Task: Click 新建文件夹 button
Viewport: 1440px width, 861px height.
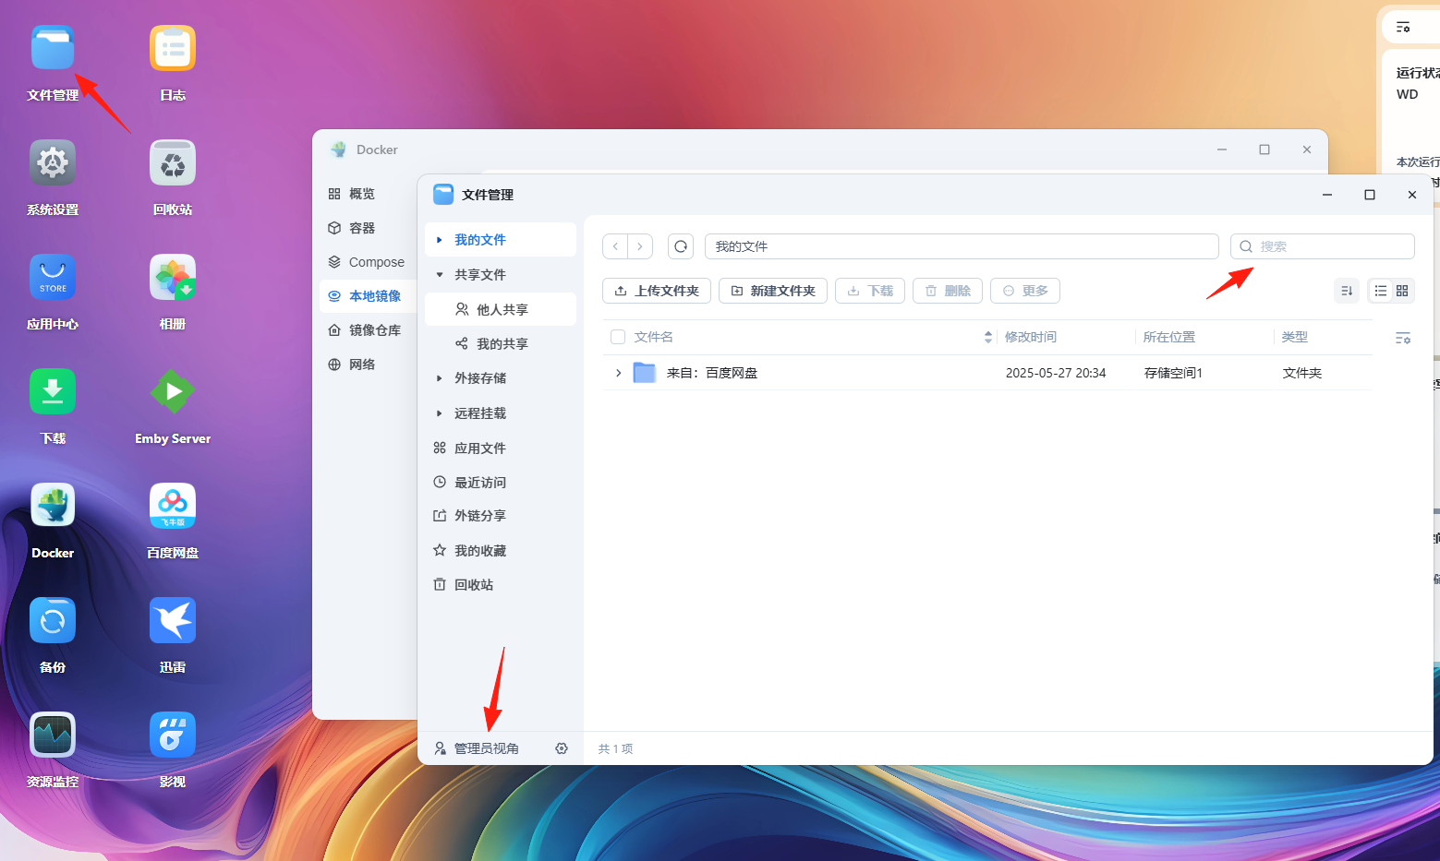Action: pyautogui.click(x=773, y=291)
